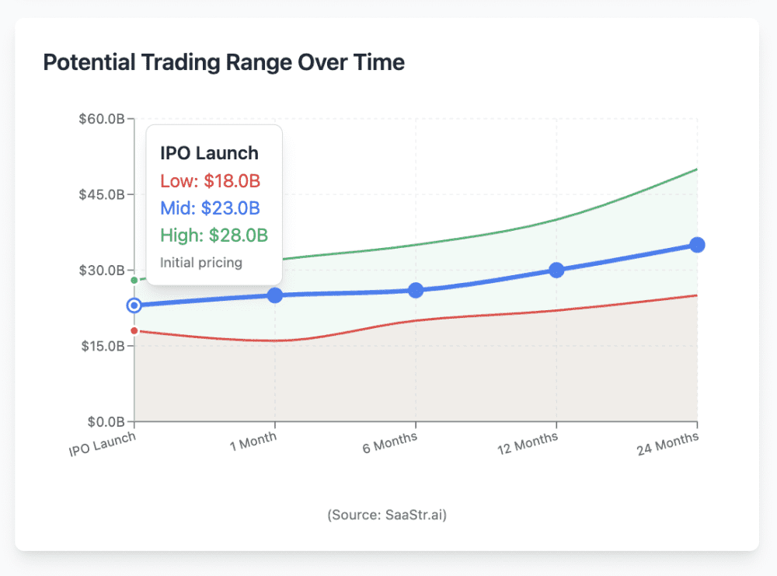Click the blue data point at 24 Months
777x576 pixels.
point(697,245)
